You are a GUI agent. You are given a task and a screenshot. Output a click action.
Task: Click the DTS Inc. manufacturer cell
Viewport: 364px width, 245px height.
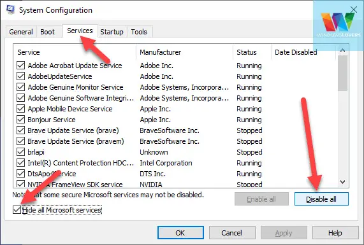click(x=153, y=174)
